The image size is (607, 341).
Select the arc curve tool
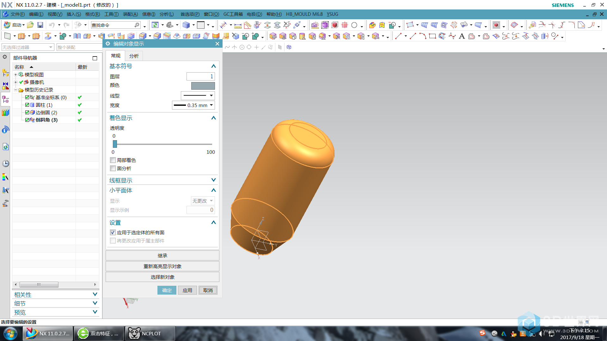[x=423, y=36]
